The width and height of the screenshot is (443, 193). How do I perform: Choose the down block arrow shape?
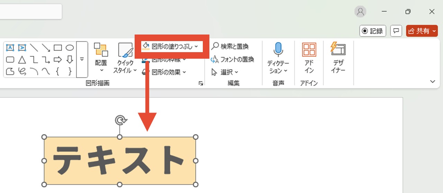70,59
